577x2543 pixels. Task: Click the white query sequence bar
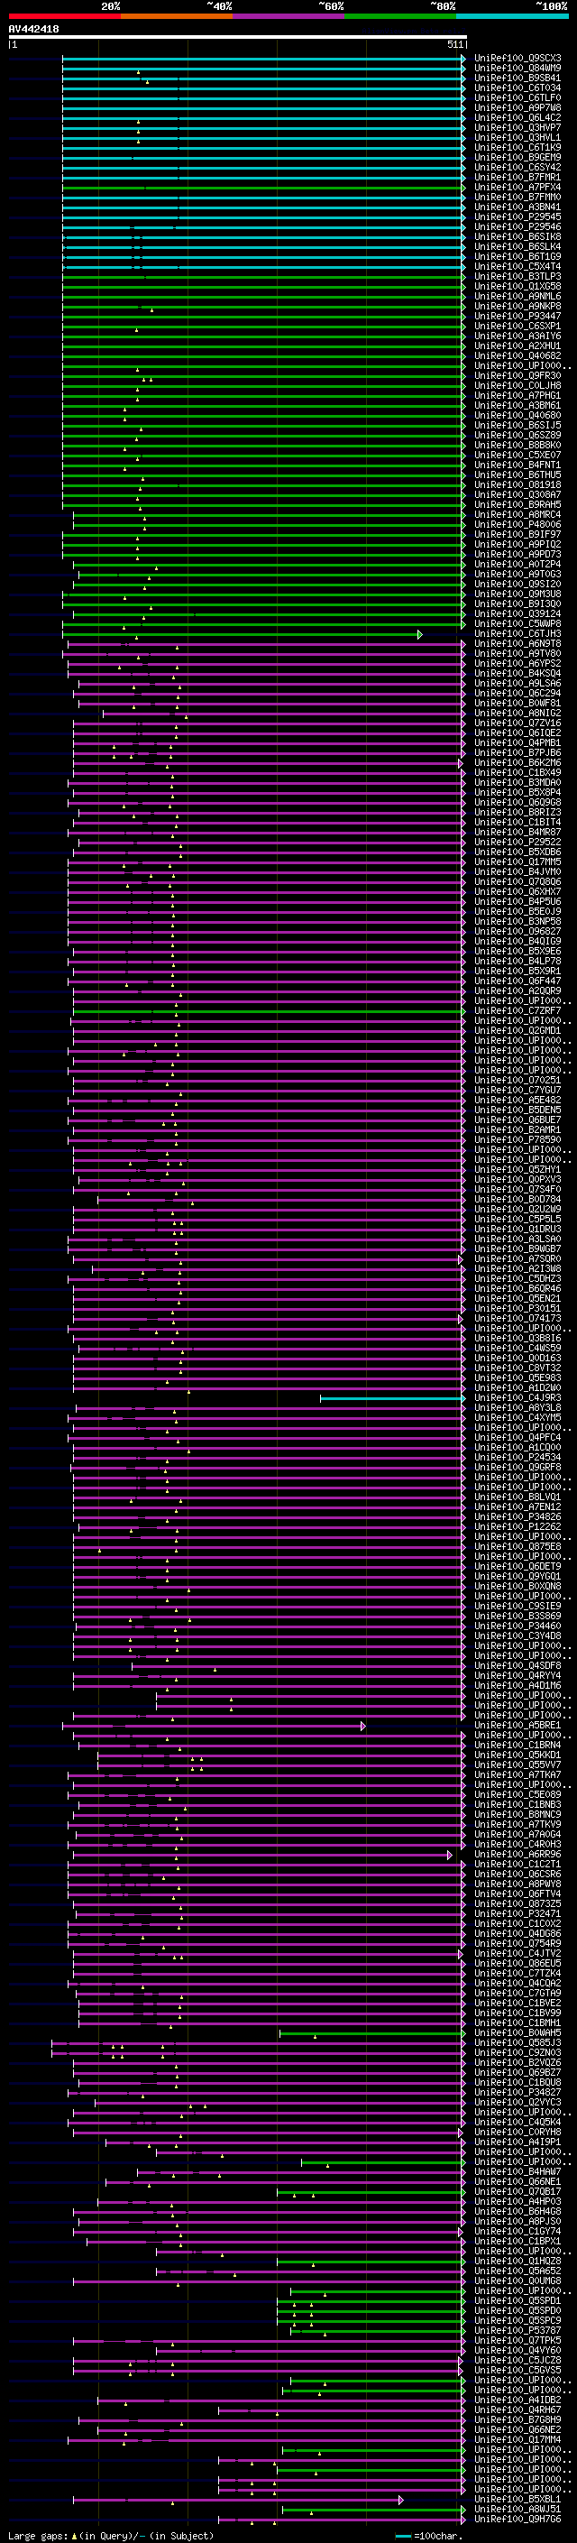click(238, 38)
